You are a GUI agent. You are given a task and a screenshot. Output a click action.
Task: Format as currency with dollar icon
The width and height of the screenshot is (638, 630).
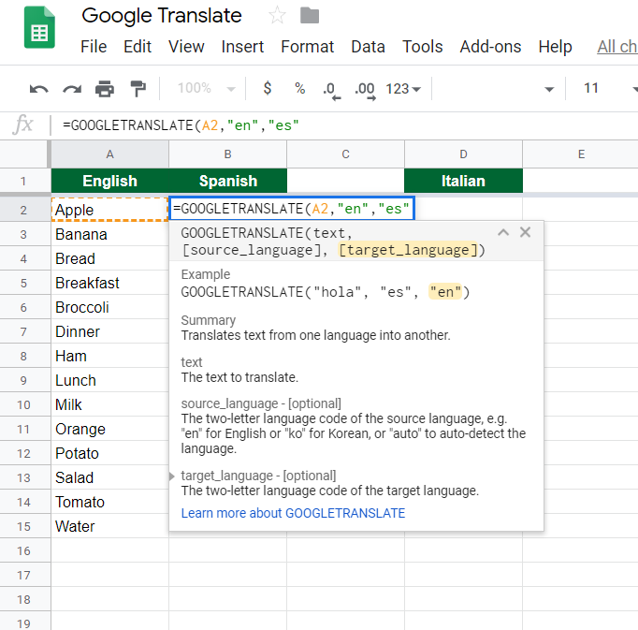point(268,89)
